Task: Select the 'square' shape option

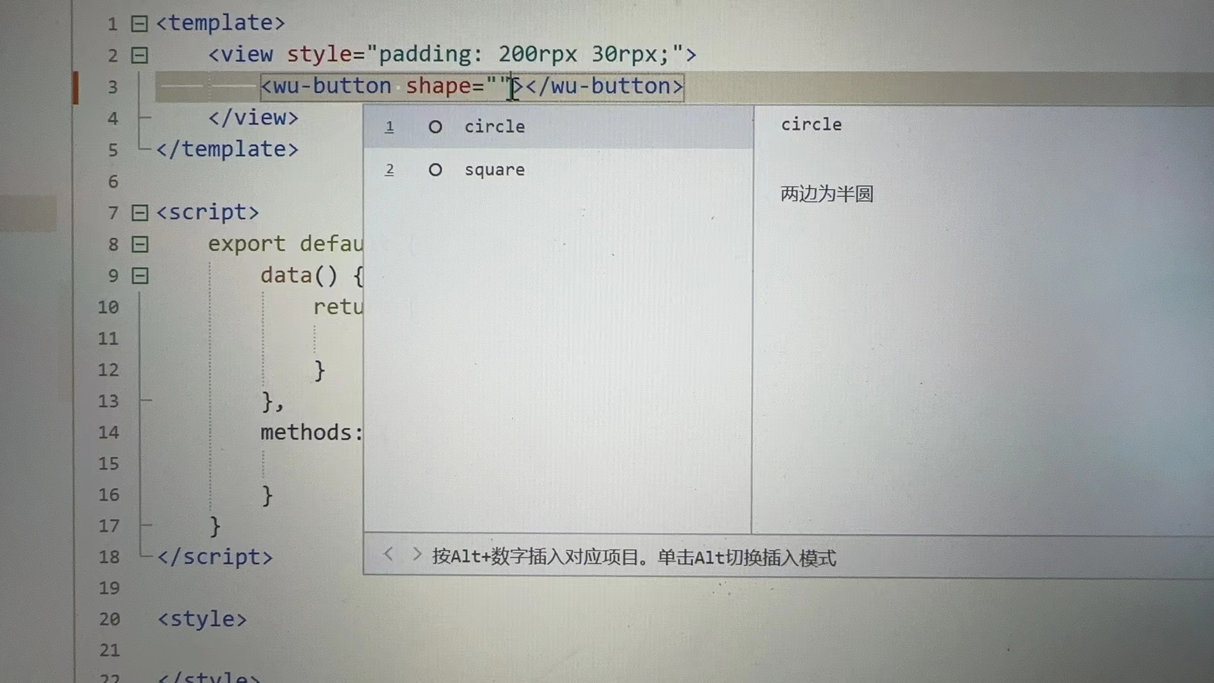Action: click(494, 169)
